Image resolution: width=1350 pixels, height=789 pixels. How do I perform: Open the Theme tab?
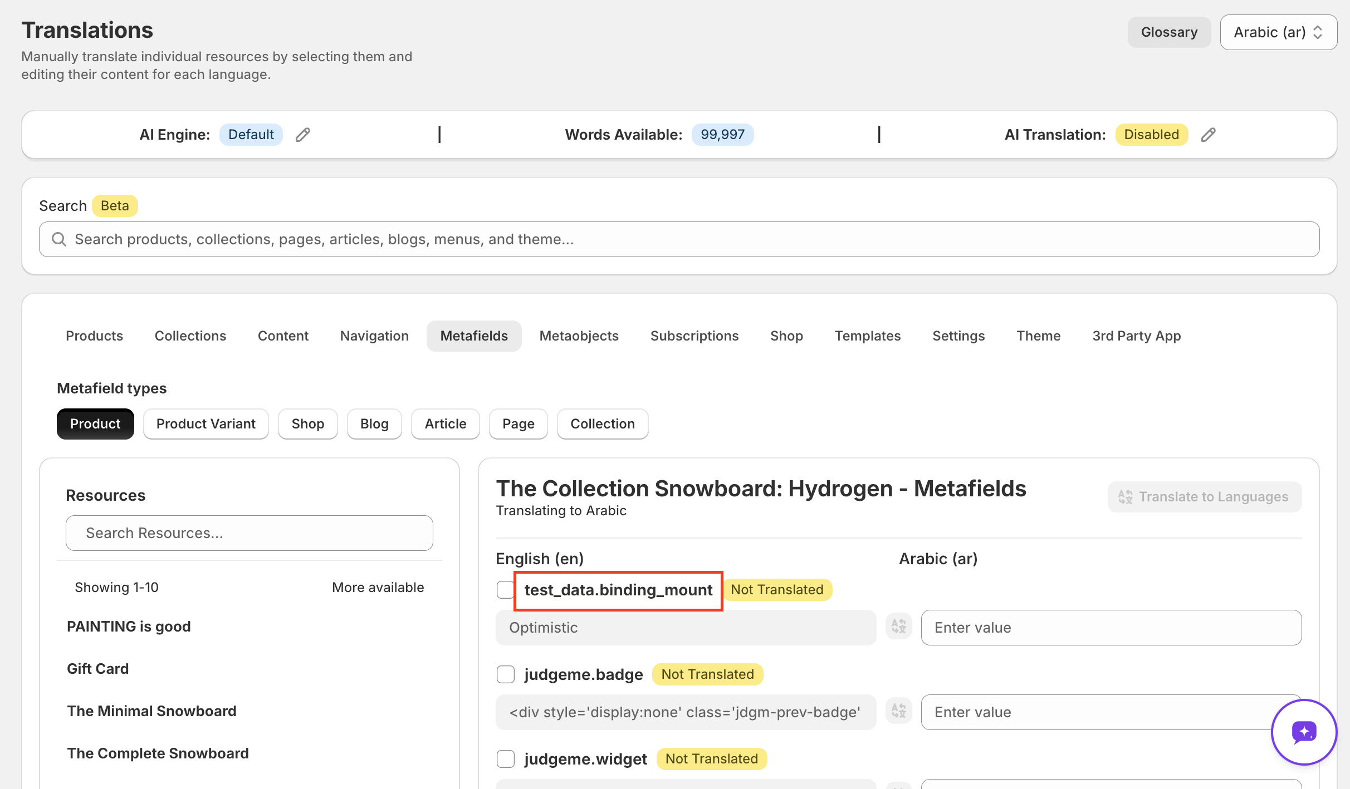click(x=1038, y=336)
